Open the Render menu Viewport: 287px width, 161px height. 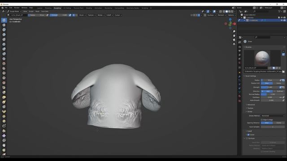tap(17, 8)
